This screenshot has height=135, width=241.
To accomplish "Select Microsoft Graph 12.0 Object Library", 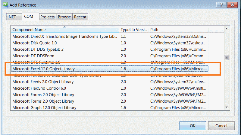I will point(110,108).
